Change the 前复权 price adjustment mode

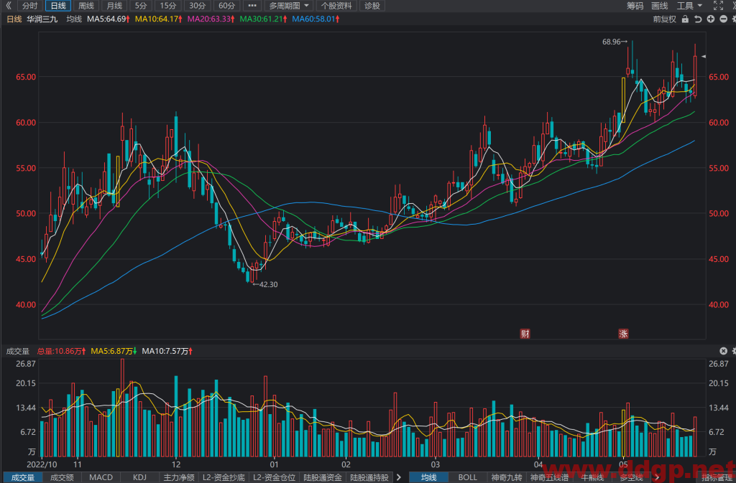(665, 19)
